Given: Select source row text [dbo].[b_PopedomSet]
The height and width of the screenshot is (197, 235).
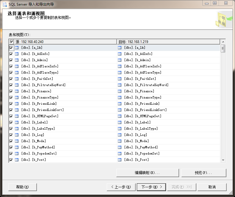Looking at the screenshot, I should click(39, 153).
